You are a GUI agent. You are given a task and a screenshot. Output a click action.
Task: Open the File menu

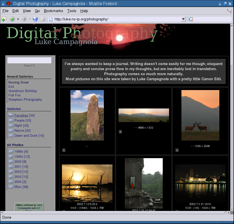(5, 11)
